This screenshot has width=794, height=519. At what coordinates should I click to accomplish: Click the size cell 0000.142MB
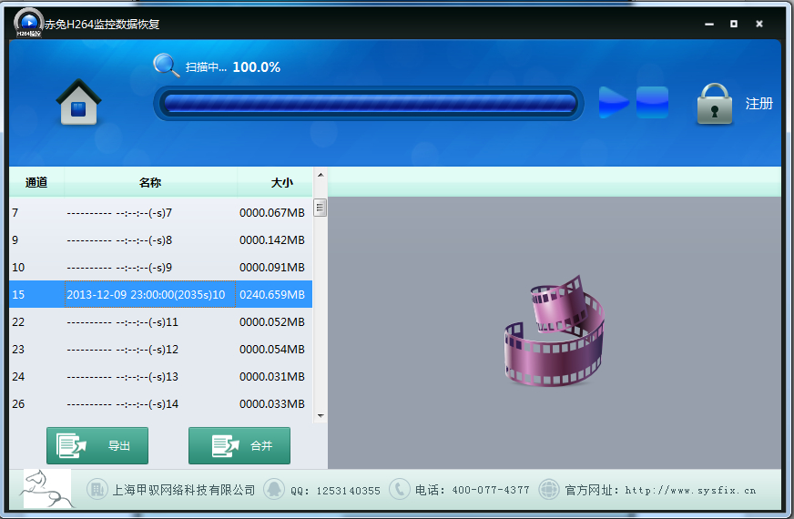pyautogui.click(x=272, y=240)
